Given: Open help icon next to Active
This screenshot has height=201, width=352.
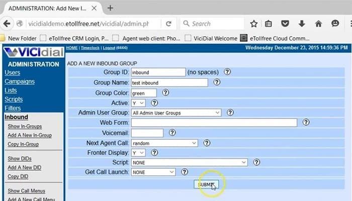Looking at the screenshot, I should 154,103.
